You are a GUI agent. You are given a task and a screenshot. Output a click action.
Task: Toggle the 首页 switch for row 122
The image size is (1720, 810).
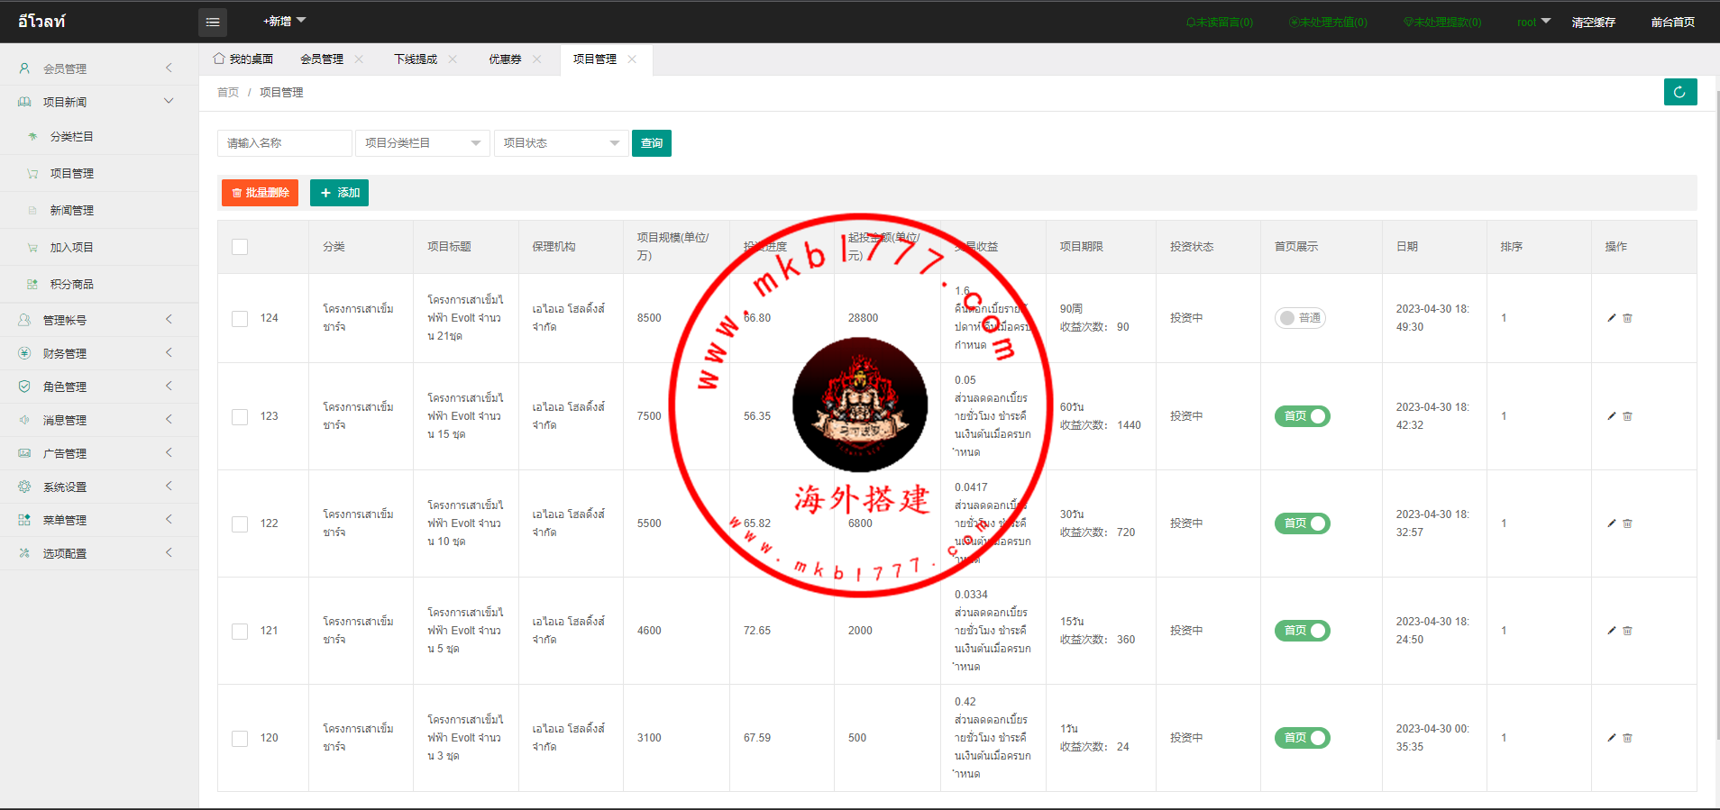click(x=1303, y=523)
